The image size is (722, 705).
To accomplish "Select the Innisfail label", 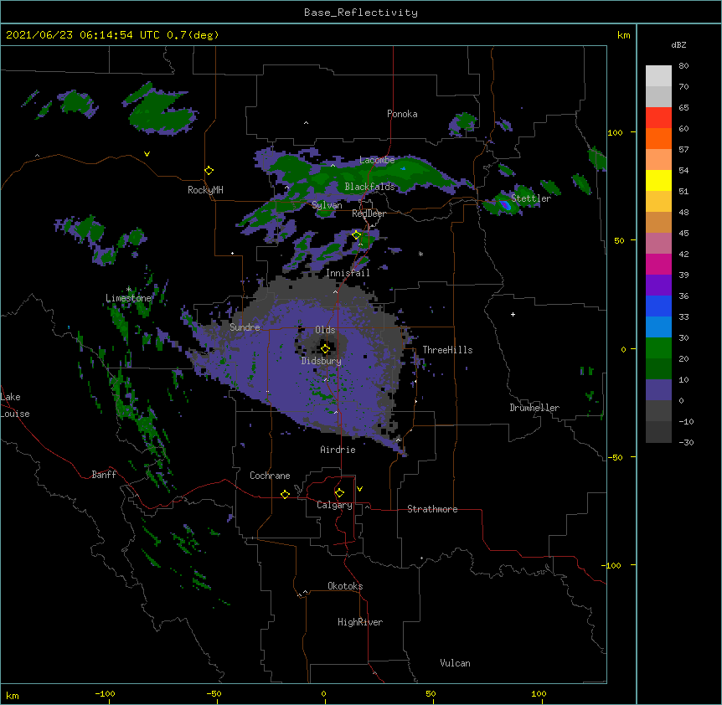I will pyautogui.click(x=348, y=273).
